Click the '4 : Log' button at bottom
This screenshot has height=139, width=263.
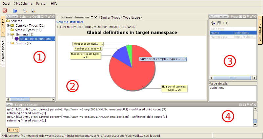pyautogui.click(x=13, y=130)
